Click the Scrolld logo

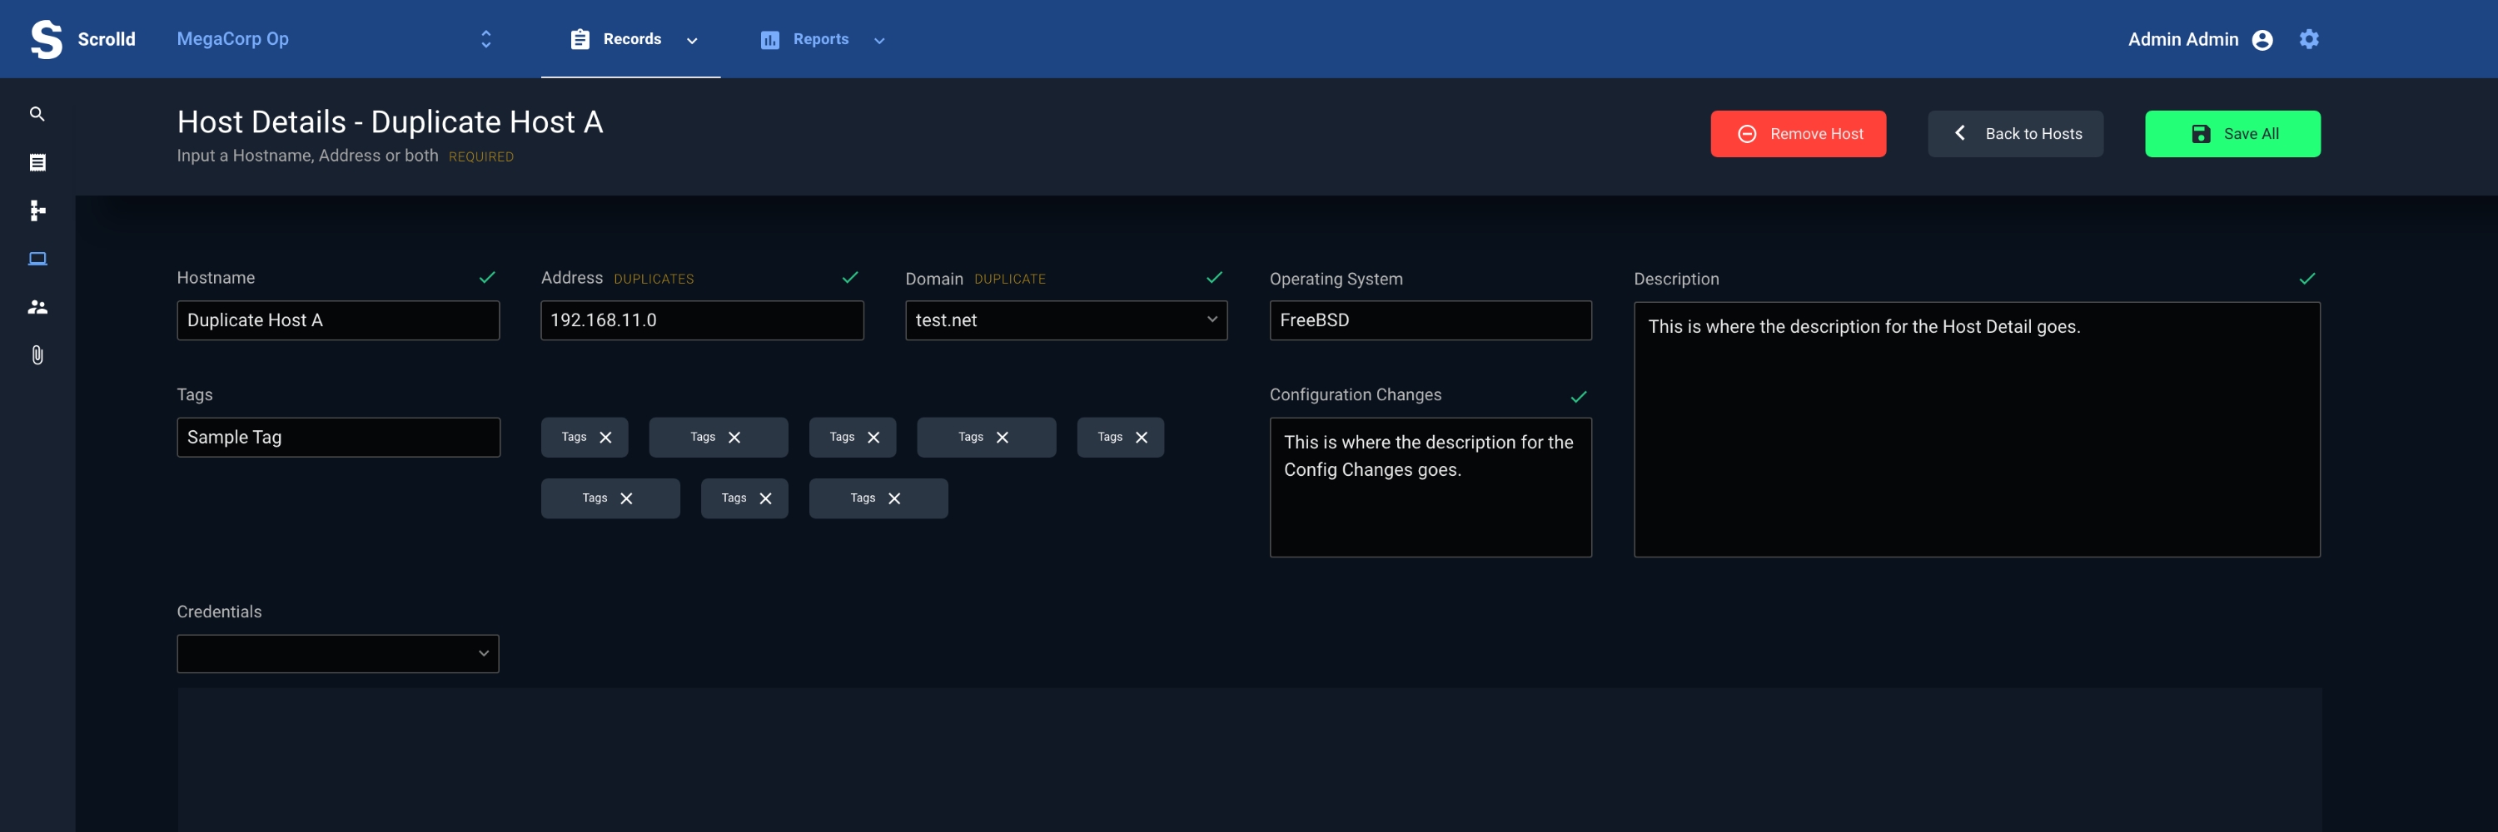(x=46, y=39)
